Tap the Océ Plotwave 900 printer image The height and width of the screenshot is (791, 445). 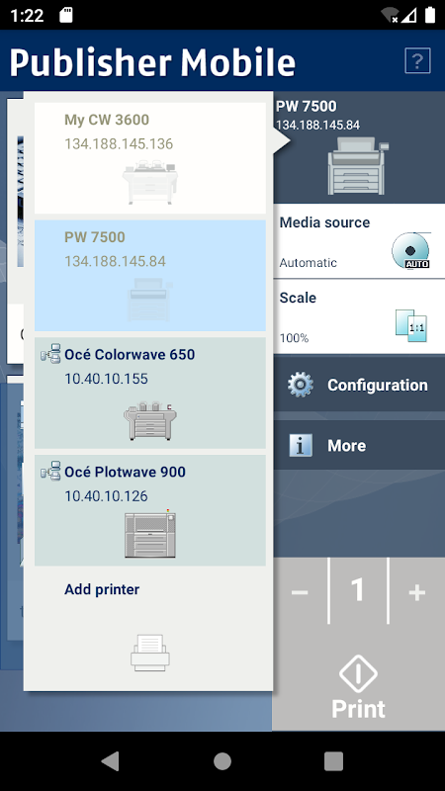(x=150, y=535)
